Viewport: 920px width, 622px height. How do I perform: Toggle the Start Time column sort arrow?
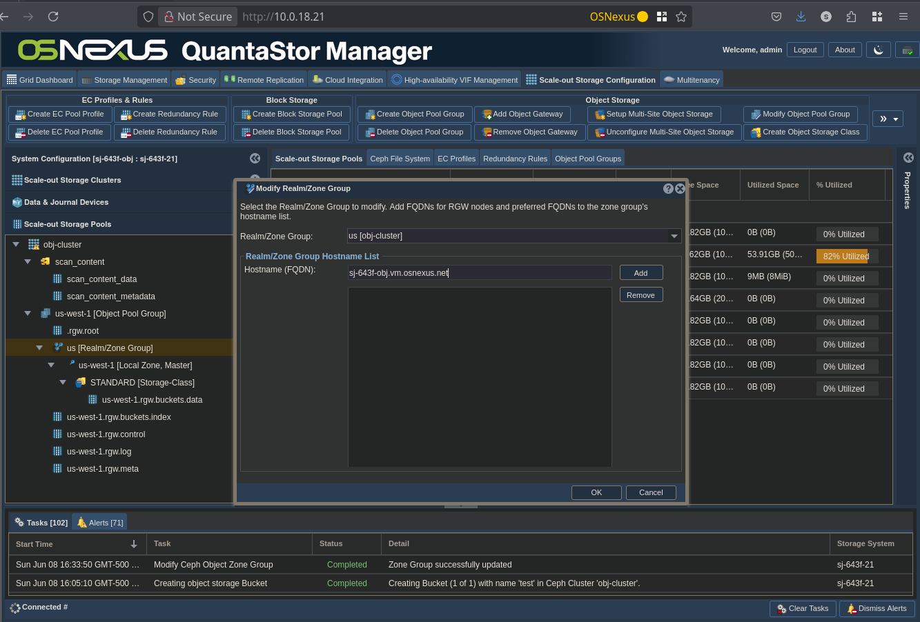point(134,544)
